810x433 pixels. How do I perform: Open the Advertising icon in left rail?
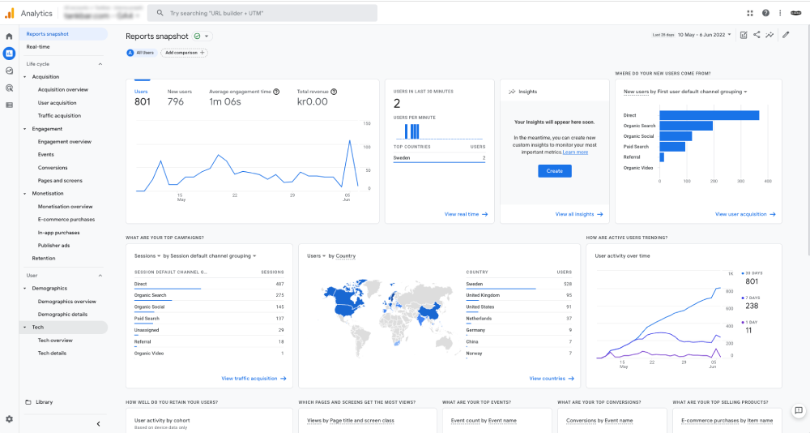[9, 88]
